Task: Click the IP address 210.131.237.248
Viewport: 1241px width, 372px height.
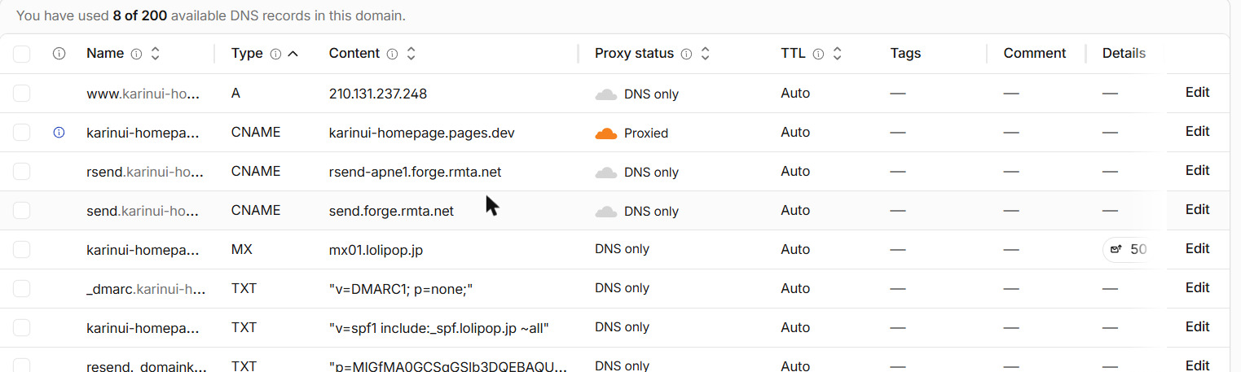Action: [x=378, y=94]
